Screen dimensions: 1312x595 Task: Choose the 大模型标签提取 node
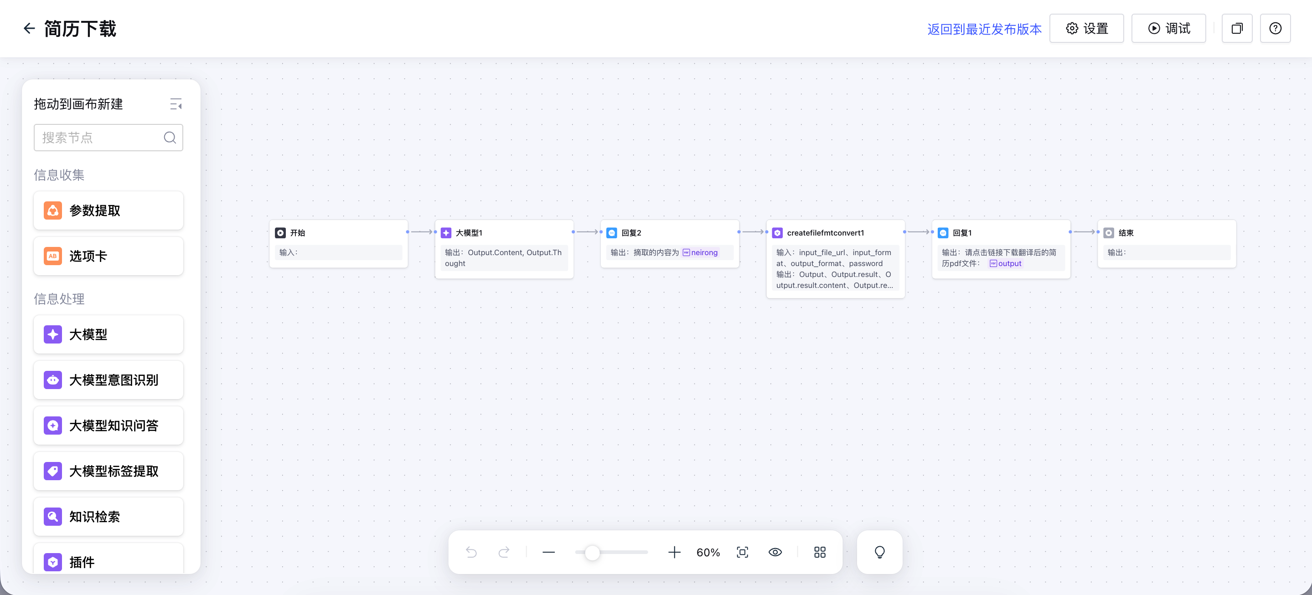pyautogui.click(x=108, y=471)
